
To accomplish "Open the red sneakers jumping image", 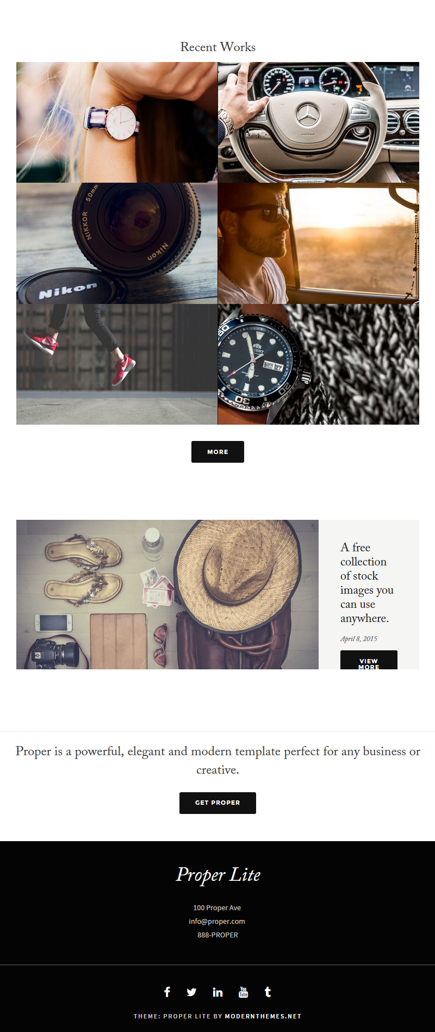I will coord(117,364).
